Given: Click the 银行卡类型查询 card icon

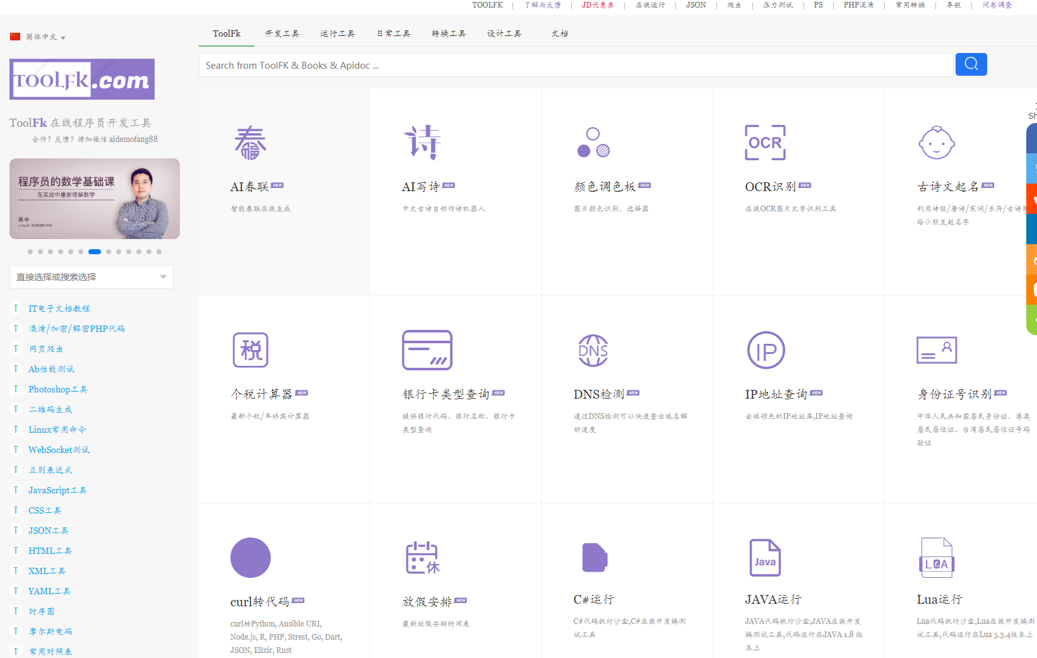Looking at the screenshot, I should click(427, 350).
